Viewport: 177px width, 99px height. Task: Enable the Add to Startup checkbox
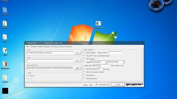[x=84, y=53]
